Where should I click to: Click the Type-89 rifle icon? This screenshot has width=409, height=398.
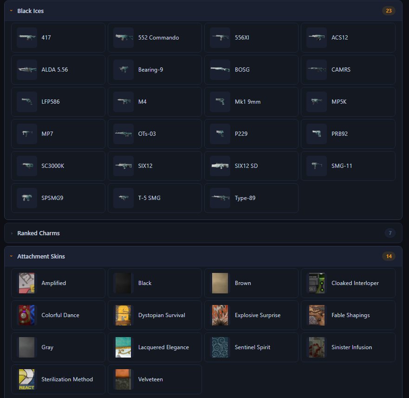[220, 198]
